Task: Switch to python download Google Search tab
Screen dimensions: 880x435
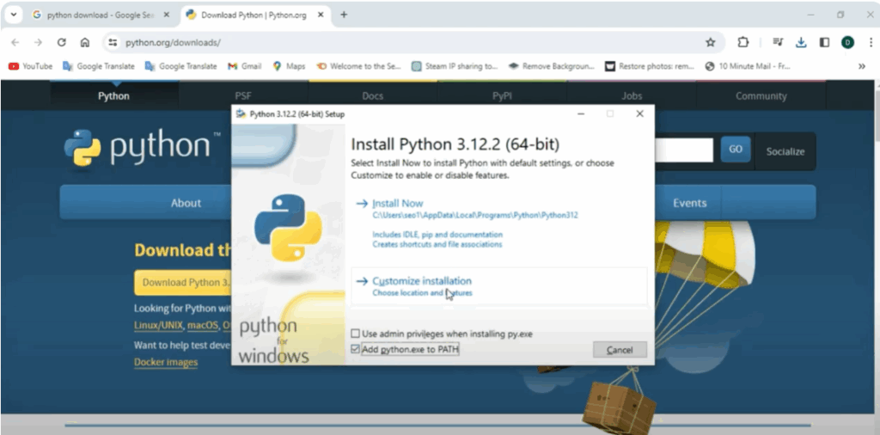Action: [100, 15]
